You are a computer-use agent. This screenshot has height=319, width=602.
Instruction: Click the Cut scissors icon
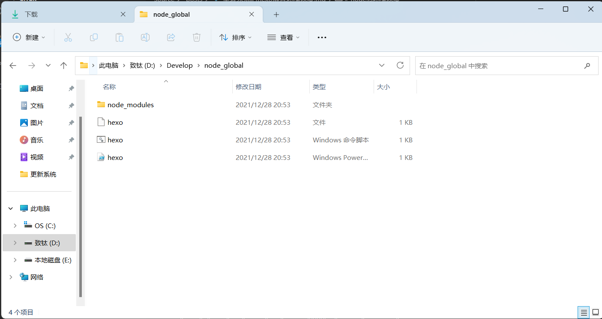(68, 37)
